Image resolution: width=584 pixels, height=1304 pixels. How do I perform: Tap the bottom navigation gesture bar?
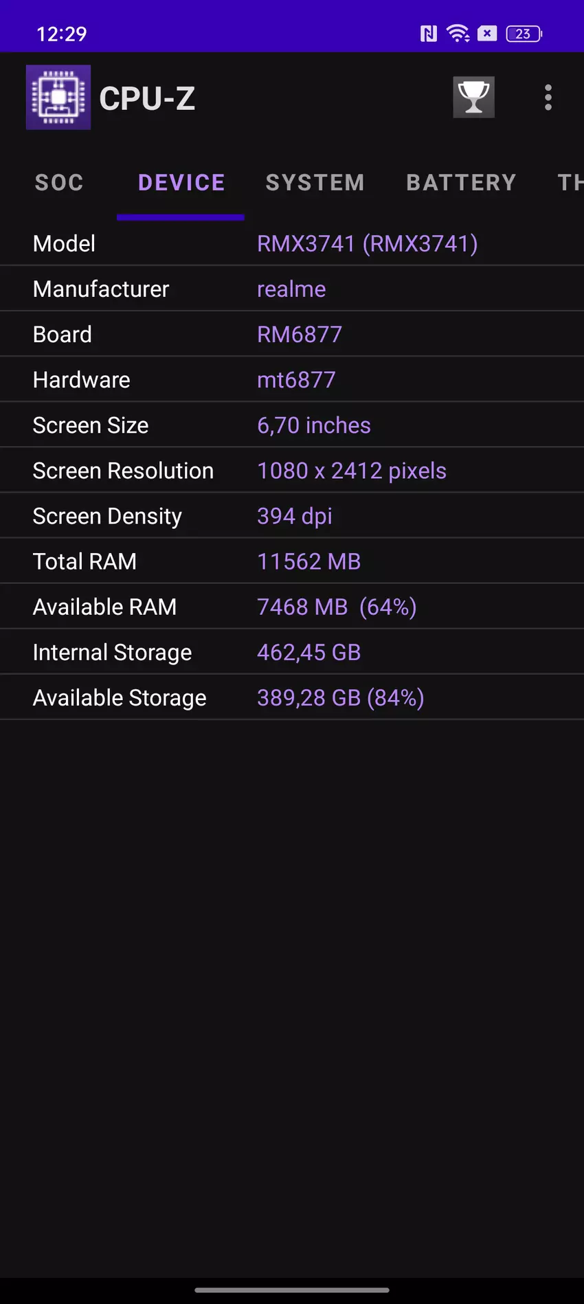click(x=292, y=1290)
